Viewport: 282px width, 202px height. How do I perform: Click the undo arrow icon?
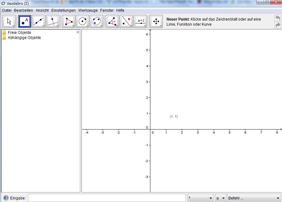[x=278, y=18]
